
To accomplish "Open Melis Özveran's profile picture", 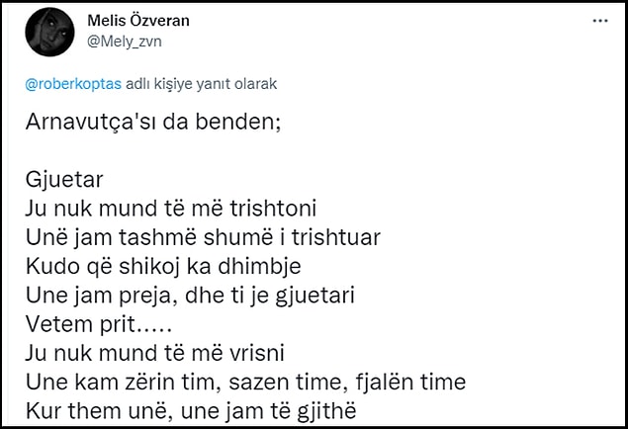I will [x=49, y=32].
